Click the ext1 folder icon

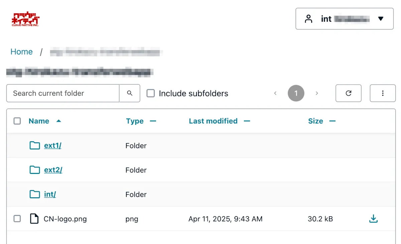(x=35, y=146)
